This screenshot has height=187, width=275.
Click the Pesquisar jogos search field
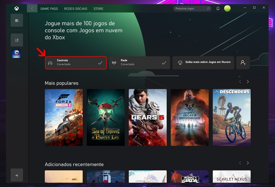[x=192, y=9]
